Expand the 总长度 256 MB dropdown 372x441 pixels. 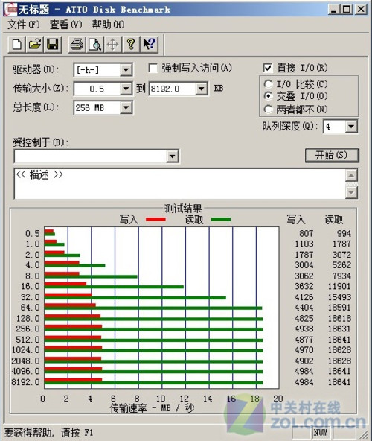pyautogui.click(x=126, y=107)
